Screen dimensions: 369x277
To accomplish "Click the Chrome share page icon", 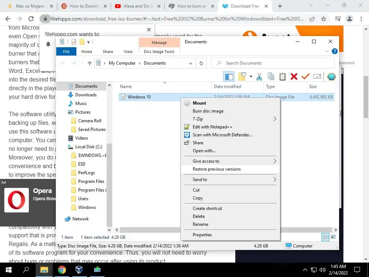I will tap(312, 19).
